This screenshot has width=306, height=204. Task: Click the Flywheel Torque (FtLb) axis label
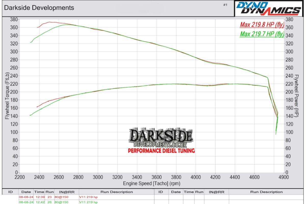(x=7, y=96)
